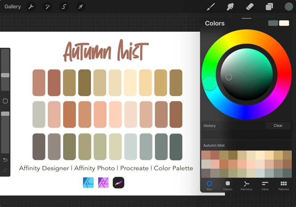This screenshot has width=296, height=207.
Task: Tap the square Modify button in sidebar
Action: (x=5, y=101)
